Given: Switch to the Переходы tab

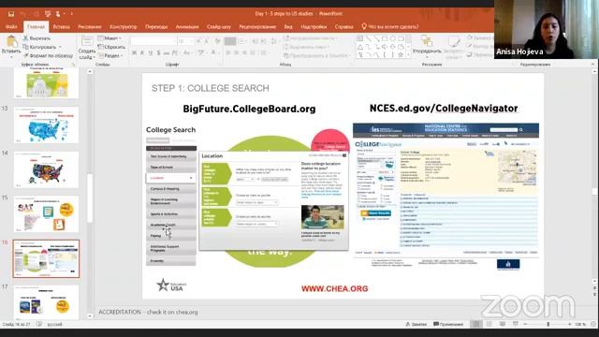Looking at the screenshot, I should coord(156,27).
